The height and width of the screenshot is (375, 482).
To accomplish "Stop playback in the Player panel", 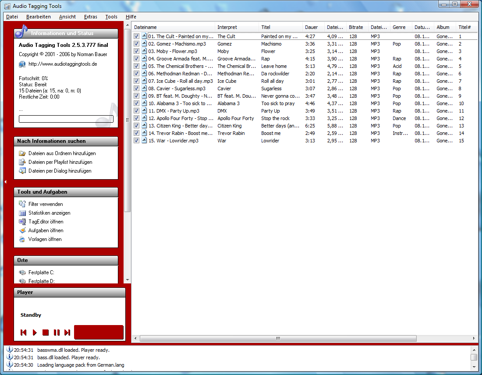I will click(46, 332).
